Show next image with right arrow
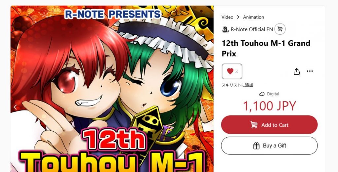The width and height of the screenshot is (338, 172). pyautogui.click(x=208, y=107)
